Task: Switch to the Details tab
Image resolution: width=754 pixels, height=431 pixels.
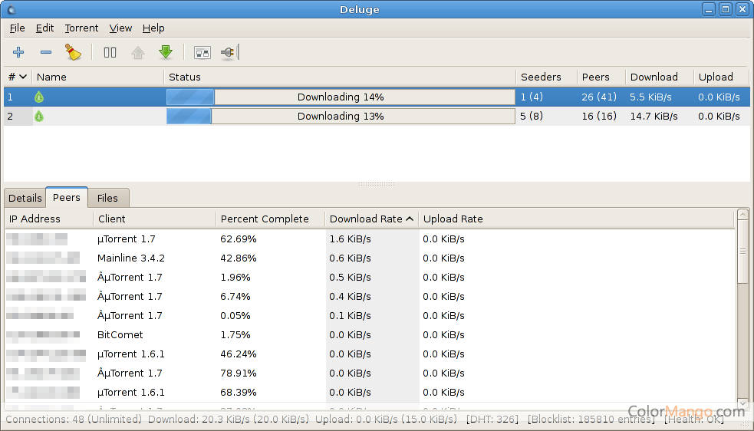Action: pos(25,198)
